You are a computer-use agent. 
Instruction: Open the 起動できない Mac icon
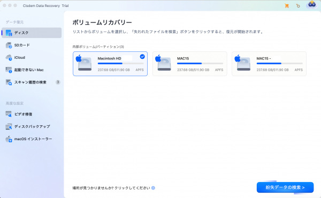pyautogui.click(x=9, y=70)
